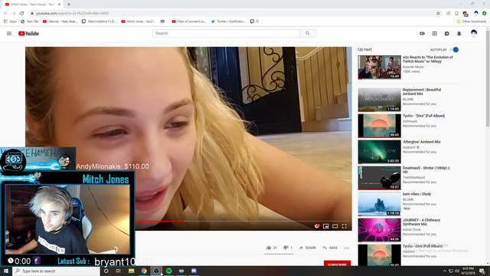Open the New Tab bookmark
This screenshot has height=276, width=490.
pos(29,21)
